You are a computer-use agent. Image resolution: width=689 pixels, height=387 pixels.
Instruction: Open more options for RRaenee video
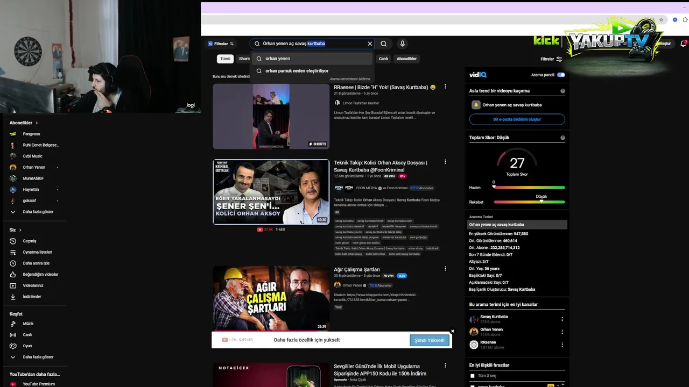point(445,87)
